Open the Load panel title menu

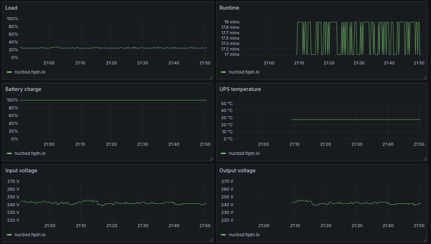coord(11,8)
